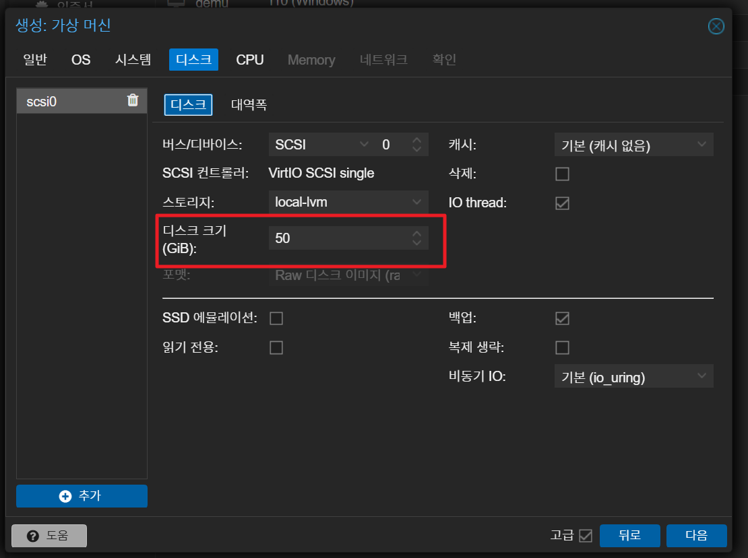Close the Create Virtual Machine dialog
This screenshot has height=558, width=748.
point(716,26)
